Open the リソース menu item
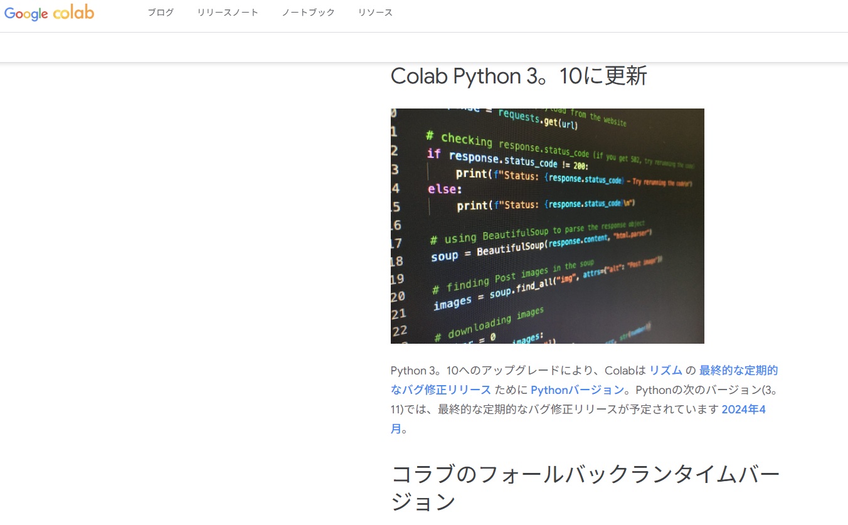Image resolution: width=848 pixels, height=525 pixels. click(x=375, y=13)
